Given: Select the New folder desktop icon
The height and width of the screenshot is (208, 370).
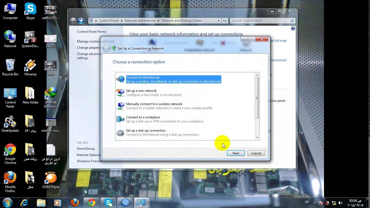Looking at the screenshot, I should click(30, 95).
